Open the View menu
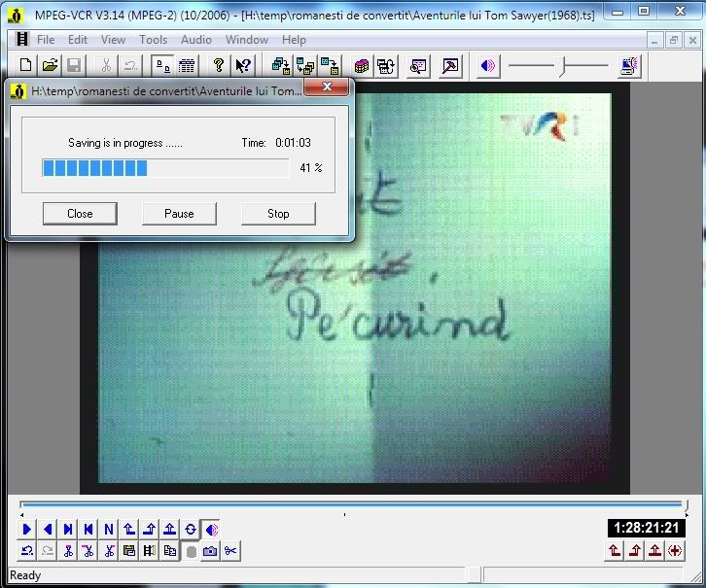 click(x=113, y=40)
